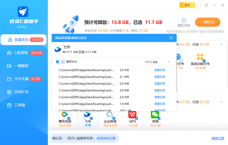This screenshot has width=228, height=145.
Task: Click the 腾讯视频 app icon
Action: (65, 115)
